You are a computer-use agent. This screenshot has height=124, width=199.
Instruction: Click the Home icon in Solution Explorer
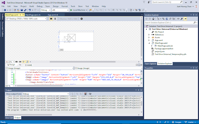(x=153, y=19)
